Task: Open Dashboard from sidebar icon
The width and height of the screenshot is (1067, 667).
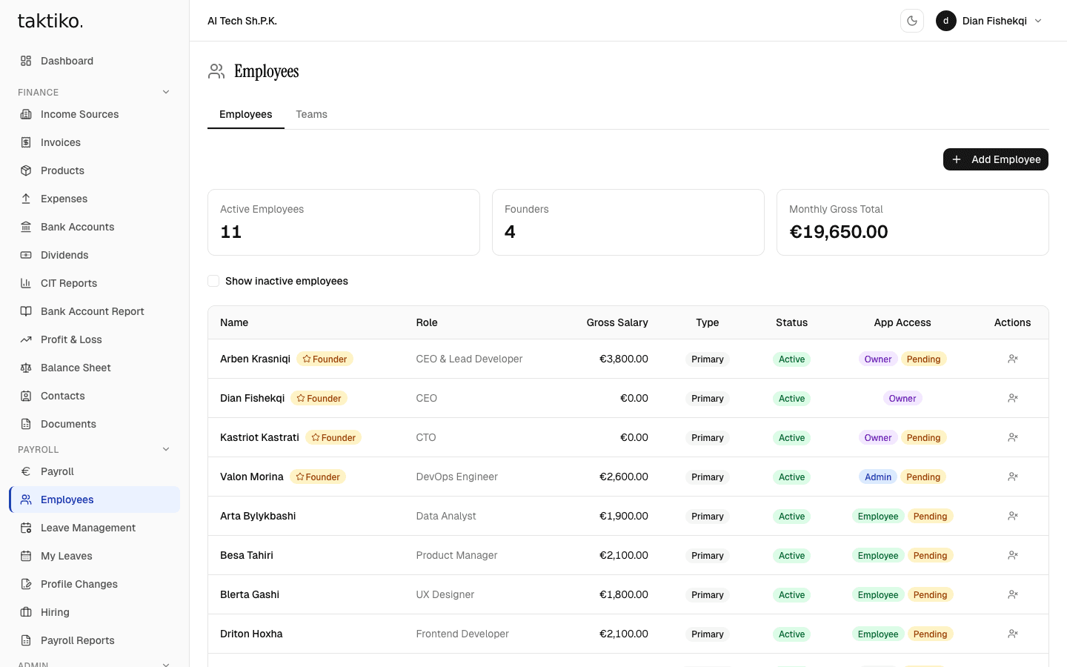Action: tap(26, 61)
